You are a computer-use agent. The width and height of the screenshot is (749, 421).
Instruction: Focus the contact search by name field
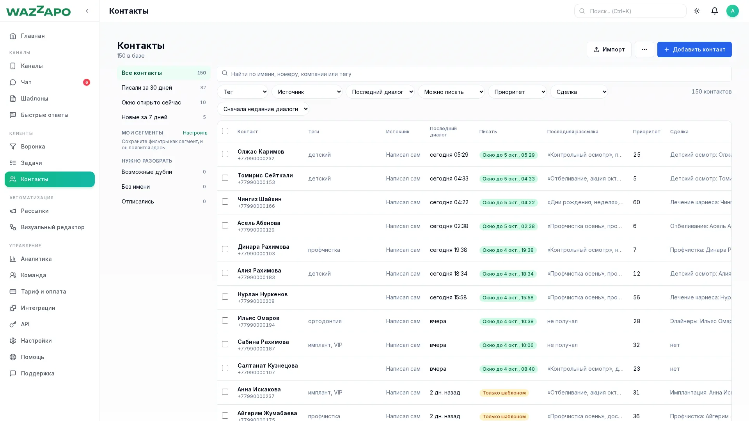coord(474,74)
